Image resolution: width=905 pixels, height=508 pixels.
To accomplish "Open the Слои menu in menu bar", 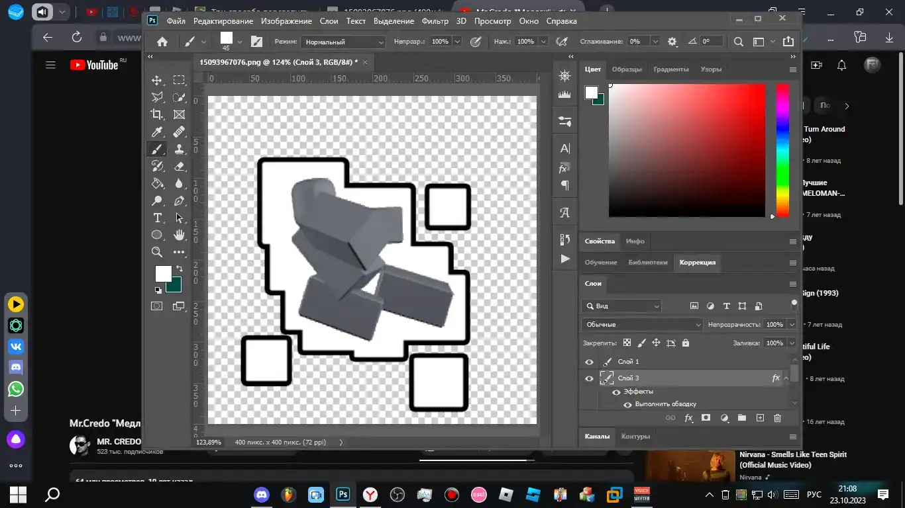I will point(329,21).
